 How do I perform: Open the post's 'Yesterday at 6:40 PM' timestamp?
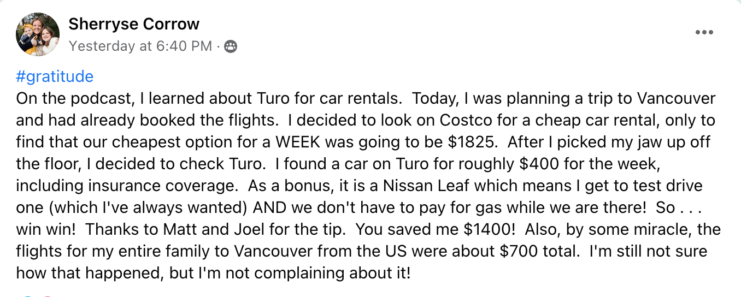[140, 46]
